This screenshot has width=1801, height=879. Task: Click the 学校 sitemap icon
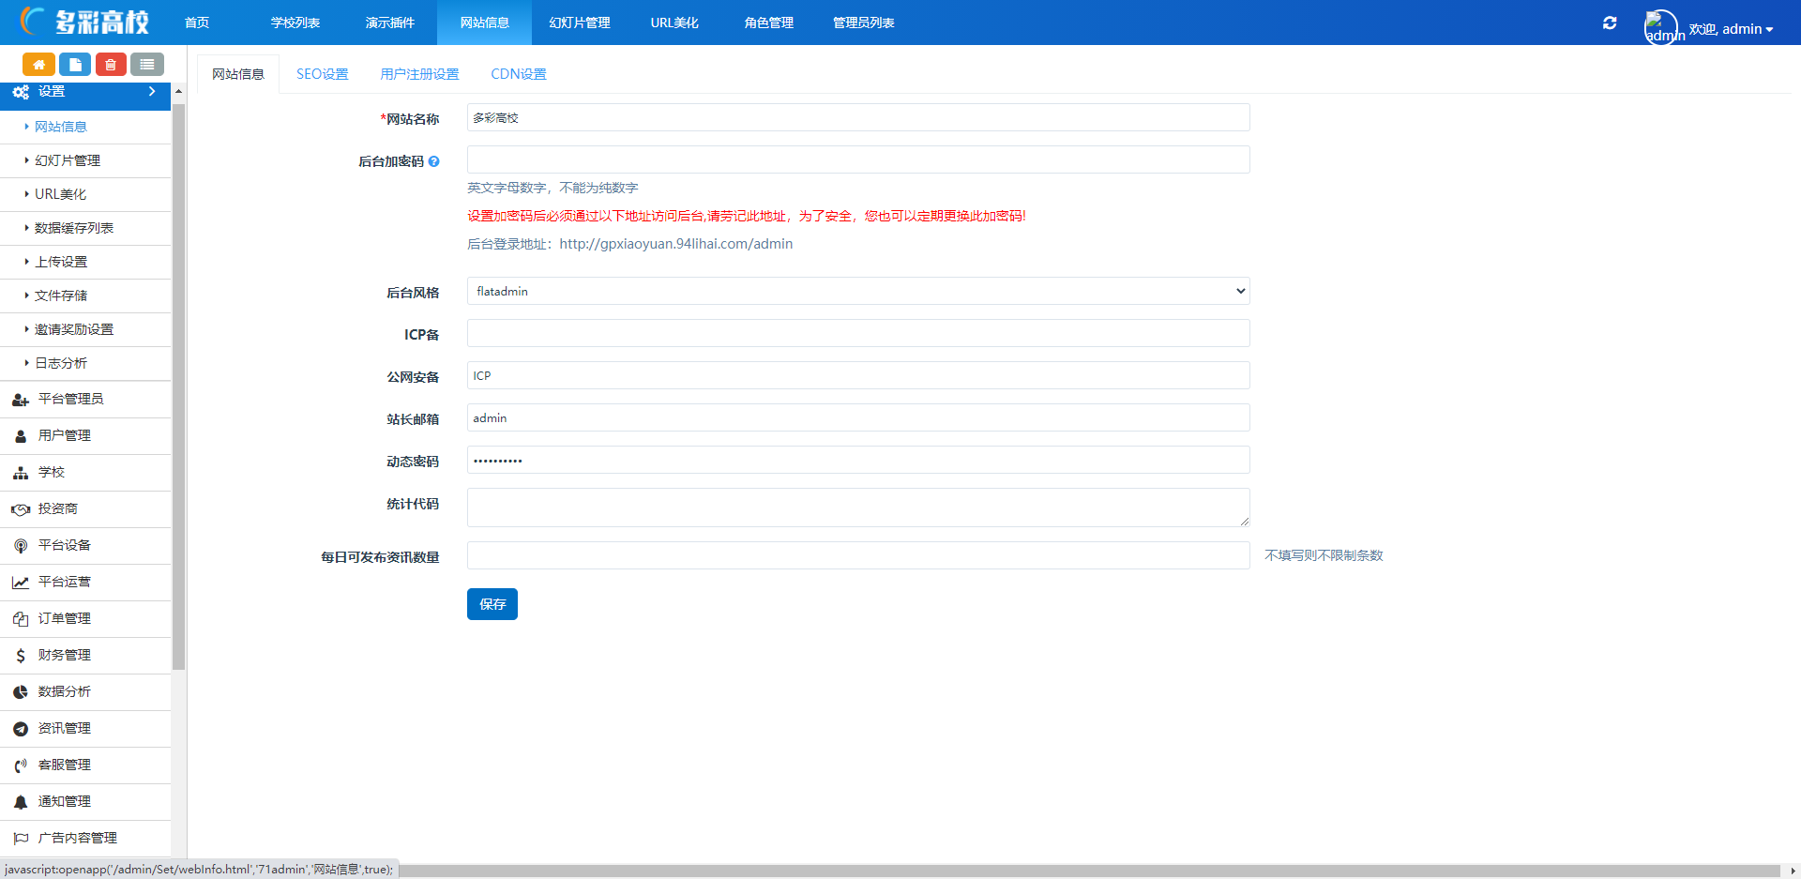pos(21,473)
